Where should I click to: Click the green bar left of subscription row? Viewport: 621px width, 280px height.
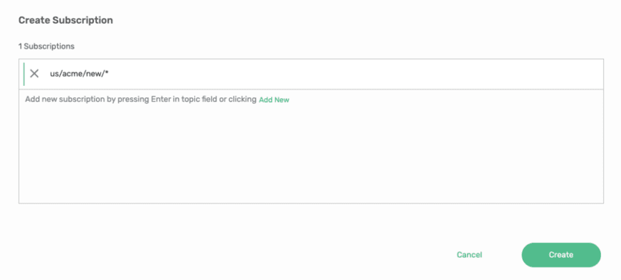tap(24, 74)
